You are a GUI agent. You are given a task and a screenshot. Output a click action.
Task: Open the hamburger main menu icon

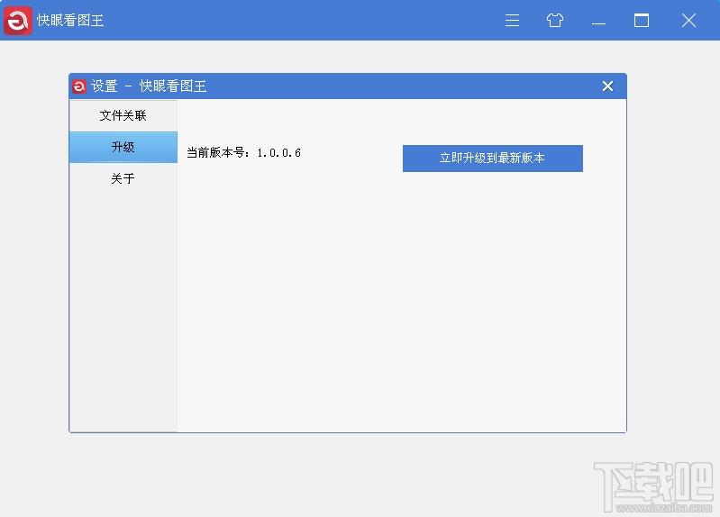tap(512, 20)
